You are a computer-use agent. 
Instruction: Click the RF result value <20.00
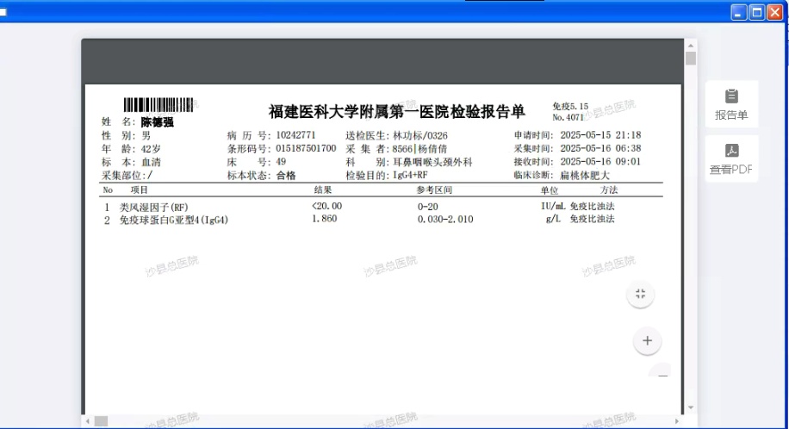(x=326, y=206)
